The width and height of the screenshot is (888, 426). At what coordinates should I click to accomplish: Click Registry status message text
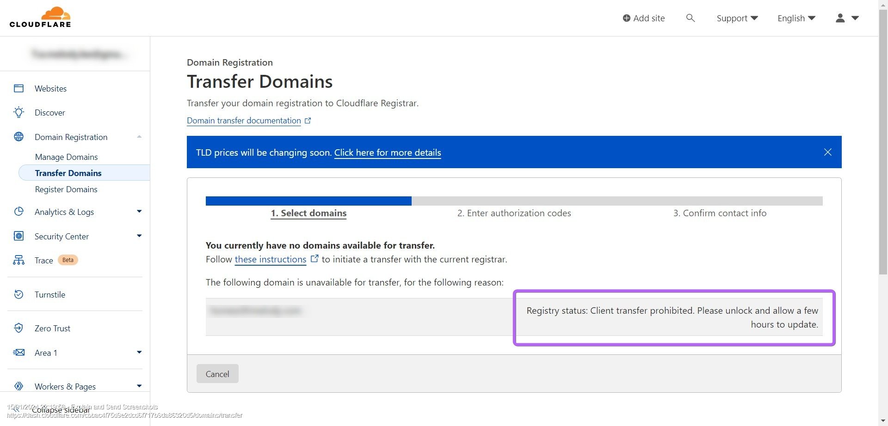pyautogui.click(x=672, y=317)
